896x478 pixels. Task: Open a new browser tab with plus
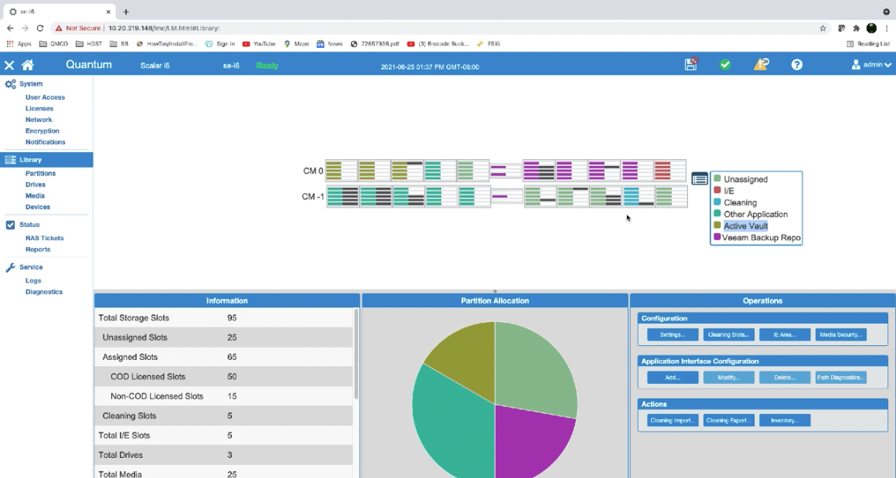[126, 12]
